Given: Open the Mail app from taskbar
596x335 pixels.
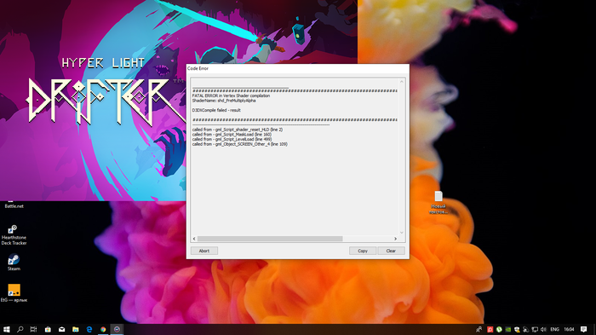Looking at the screenshot, I should coord(61,329).
